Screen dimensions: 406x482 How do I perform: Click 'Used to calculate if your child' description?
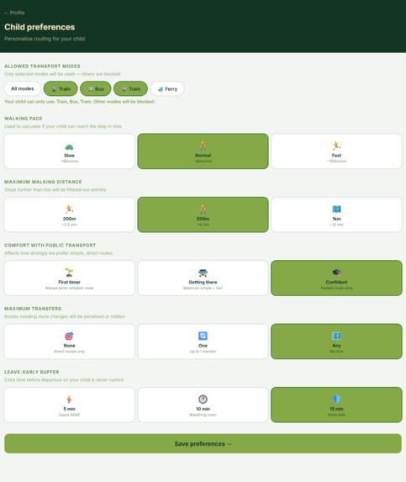click(x=63, y=126)
